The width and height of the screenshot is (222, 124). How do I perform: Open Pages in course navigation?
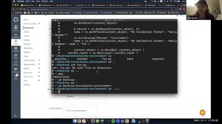[26, 56]
